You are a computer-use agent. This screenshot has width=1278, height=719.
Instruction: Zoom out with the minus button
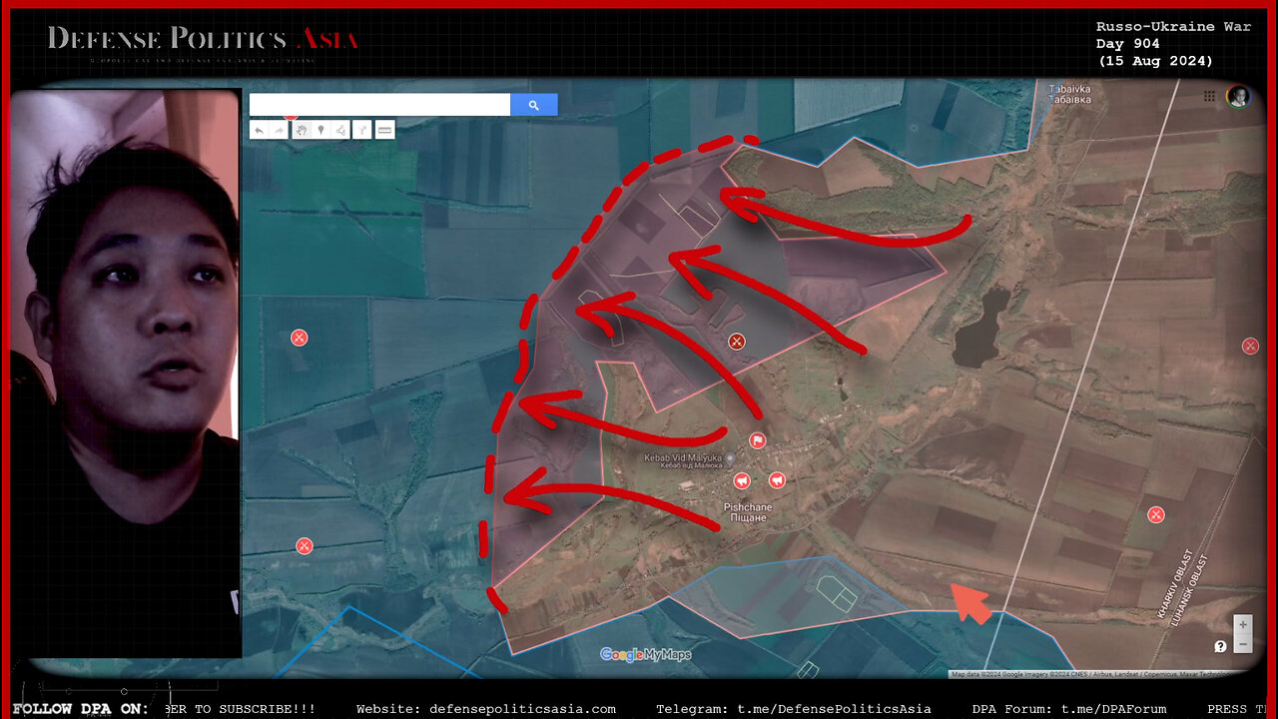coord(1243,644)
